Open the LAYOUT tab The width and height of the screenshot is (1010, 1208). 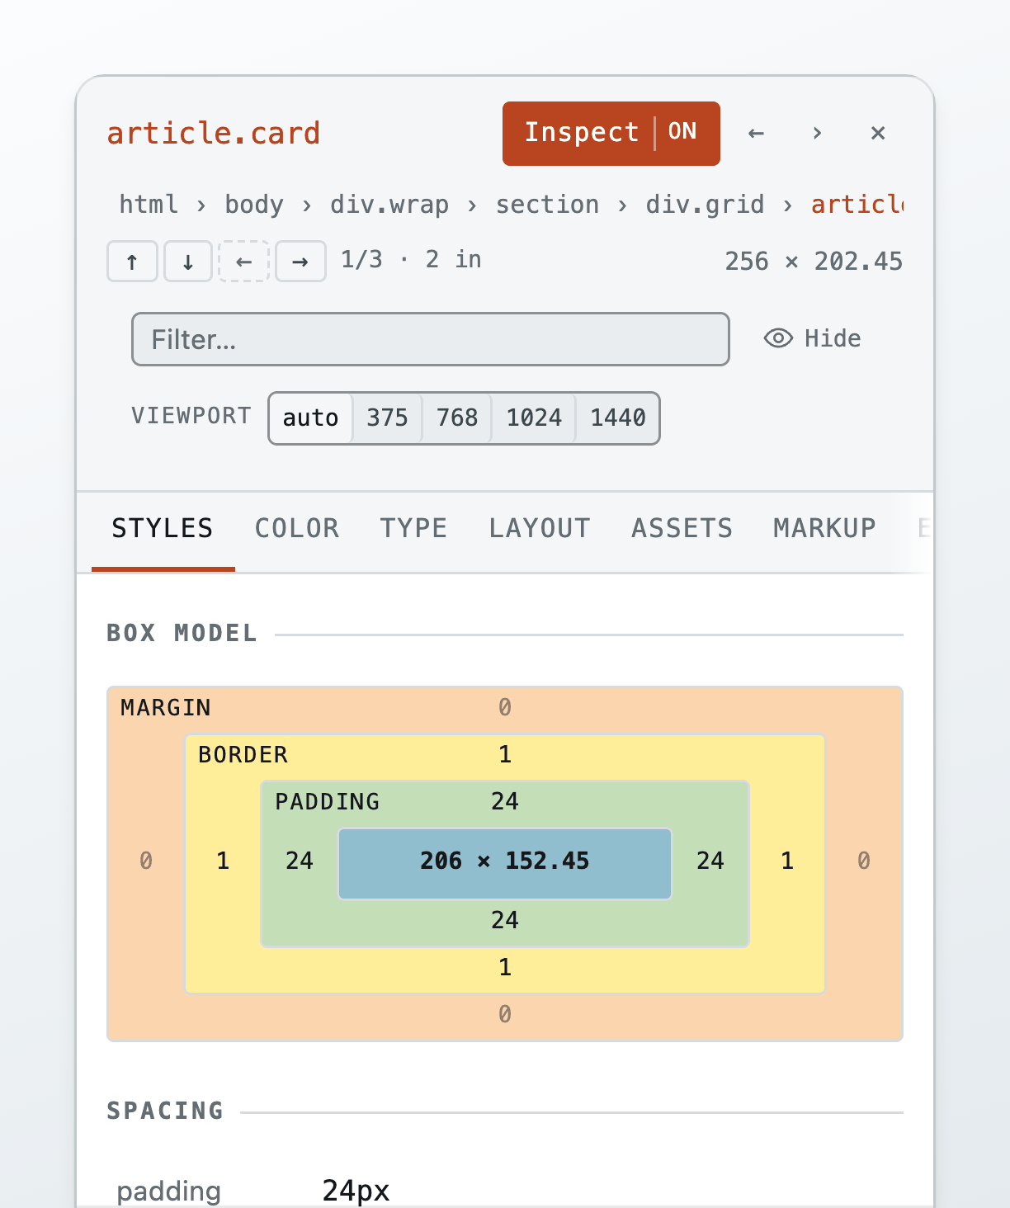pyautogui.click(x=540, y=528)
